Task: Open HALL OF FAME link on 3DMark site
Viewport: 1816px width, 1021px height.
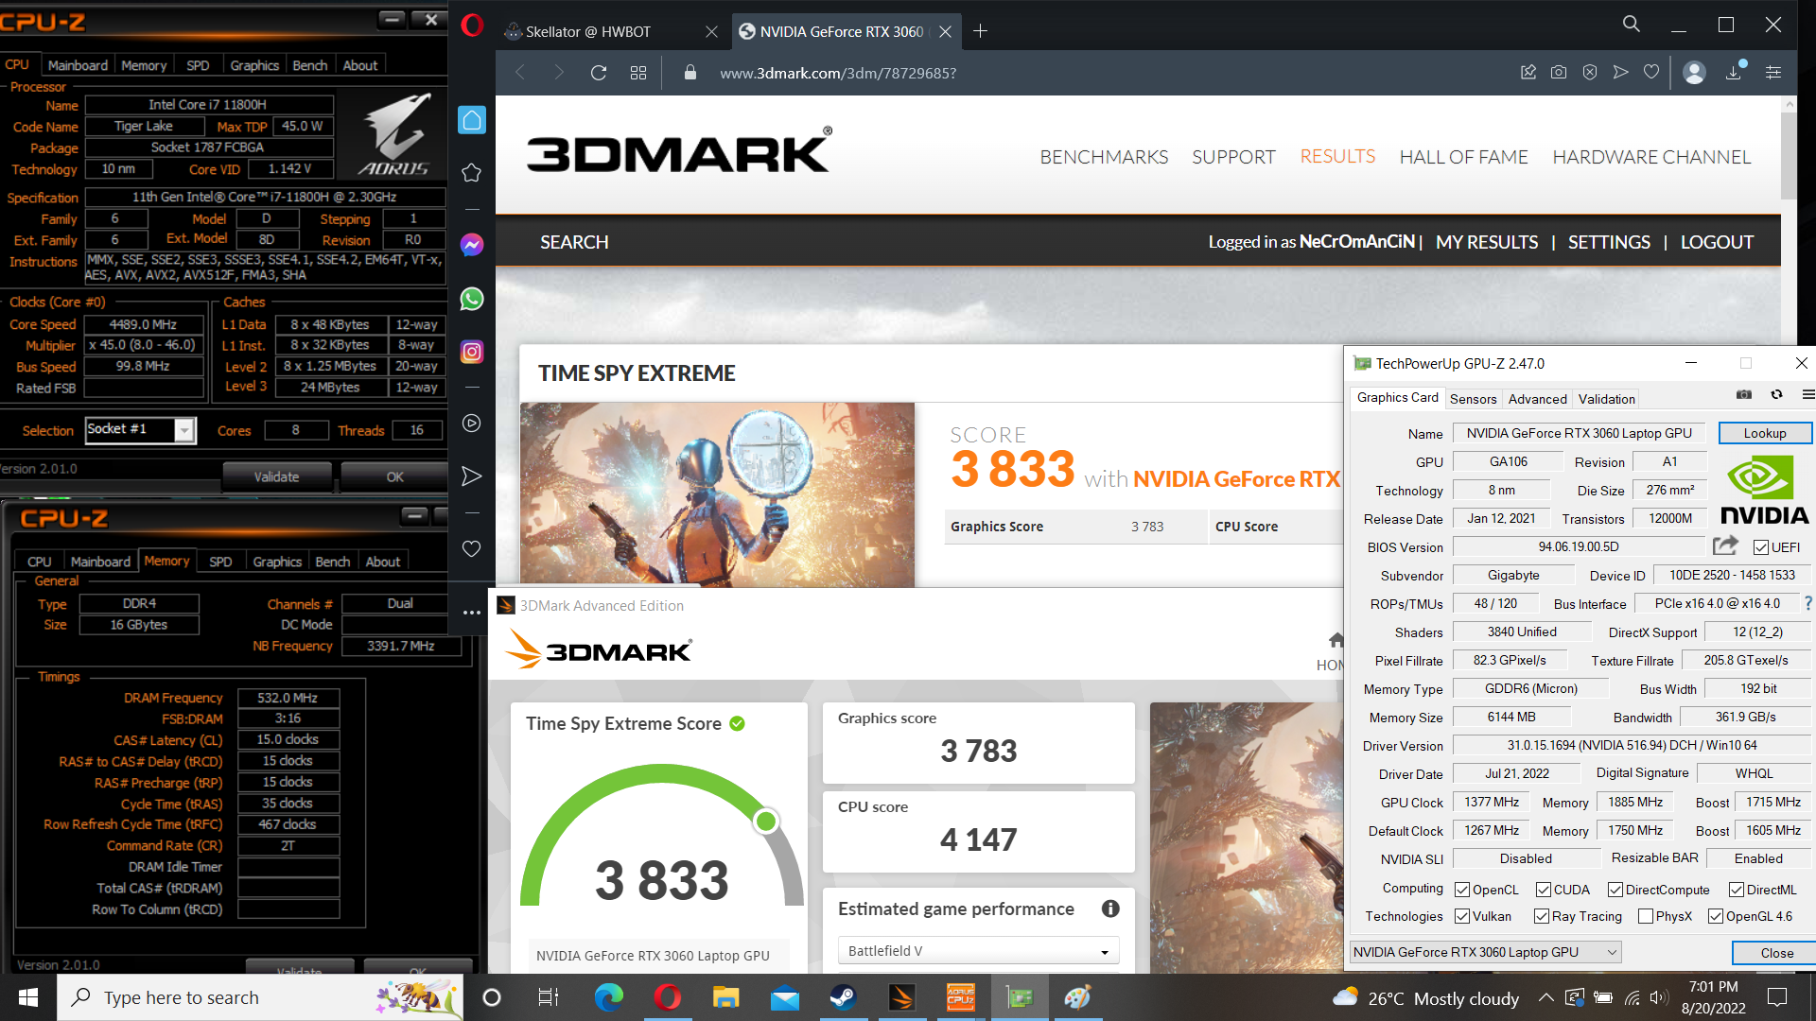Action: pos(1463,157)
